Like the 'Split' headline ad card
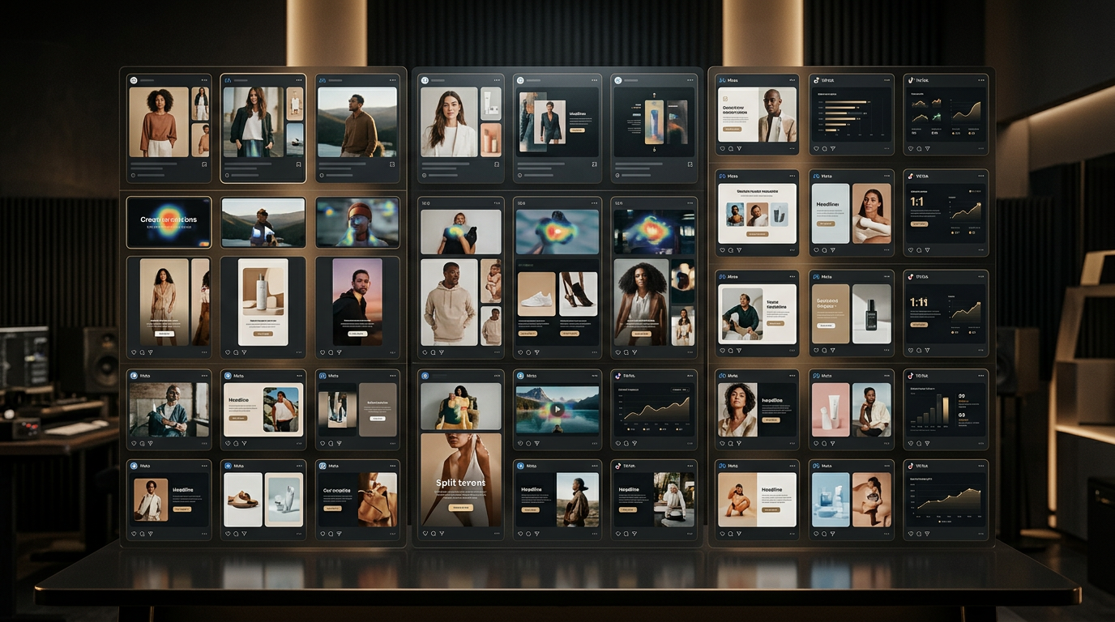Viewport: 1115px width, 622px height. (x=425, y=533)
